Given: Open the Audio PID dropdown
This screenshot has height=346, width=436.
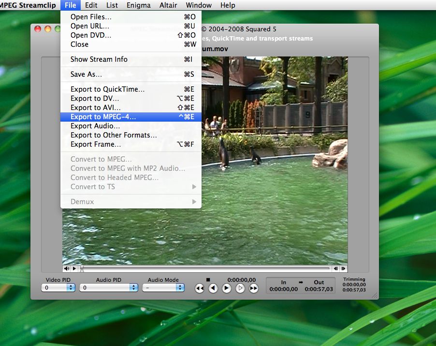Looking at the screenshot, I should pos(109,288).
